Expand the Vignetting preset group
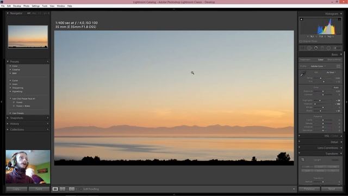Viewport: 348px width, 196px height. tap(10, 91)
